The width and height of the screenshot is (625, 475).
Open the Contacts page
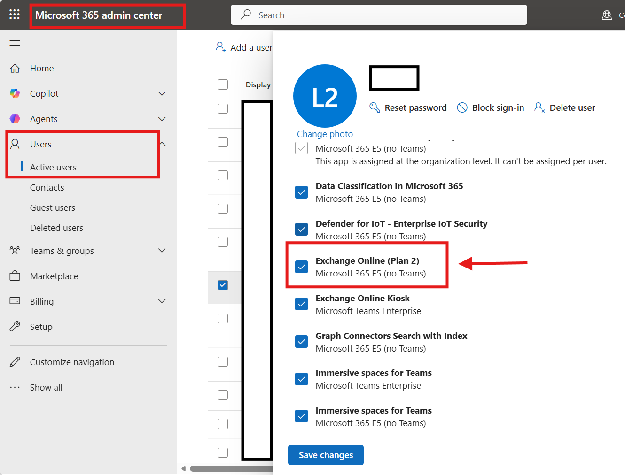[x=47, y=187]
